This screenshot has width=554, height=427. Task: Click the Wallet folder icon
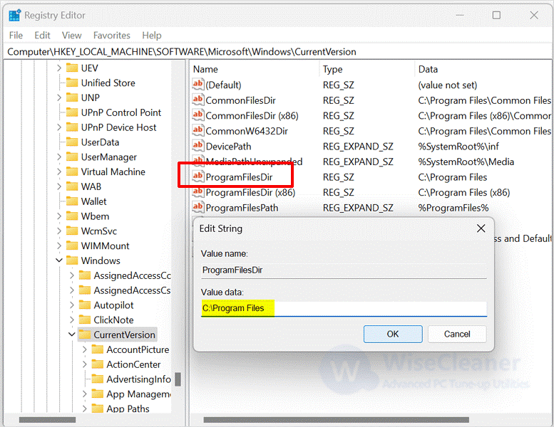(x=72, y=201)
